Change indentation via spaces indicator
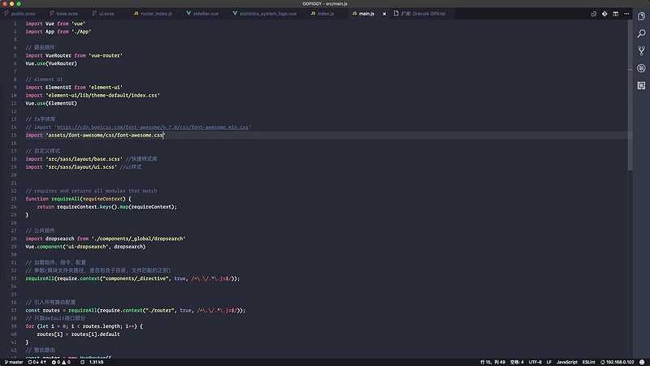650x366 pixels. (517, 362)
